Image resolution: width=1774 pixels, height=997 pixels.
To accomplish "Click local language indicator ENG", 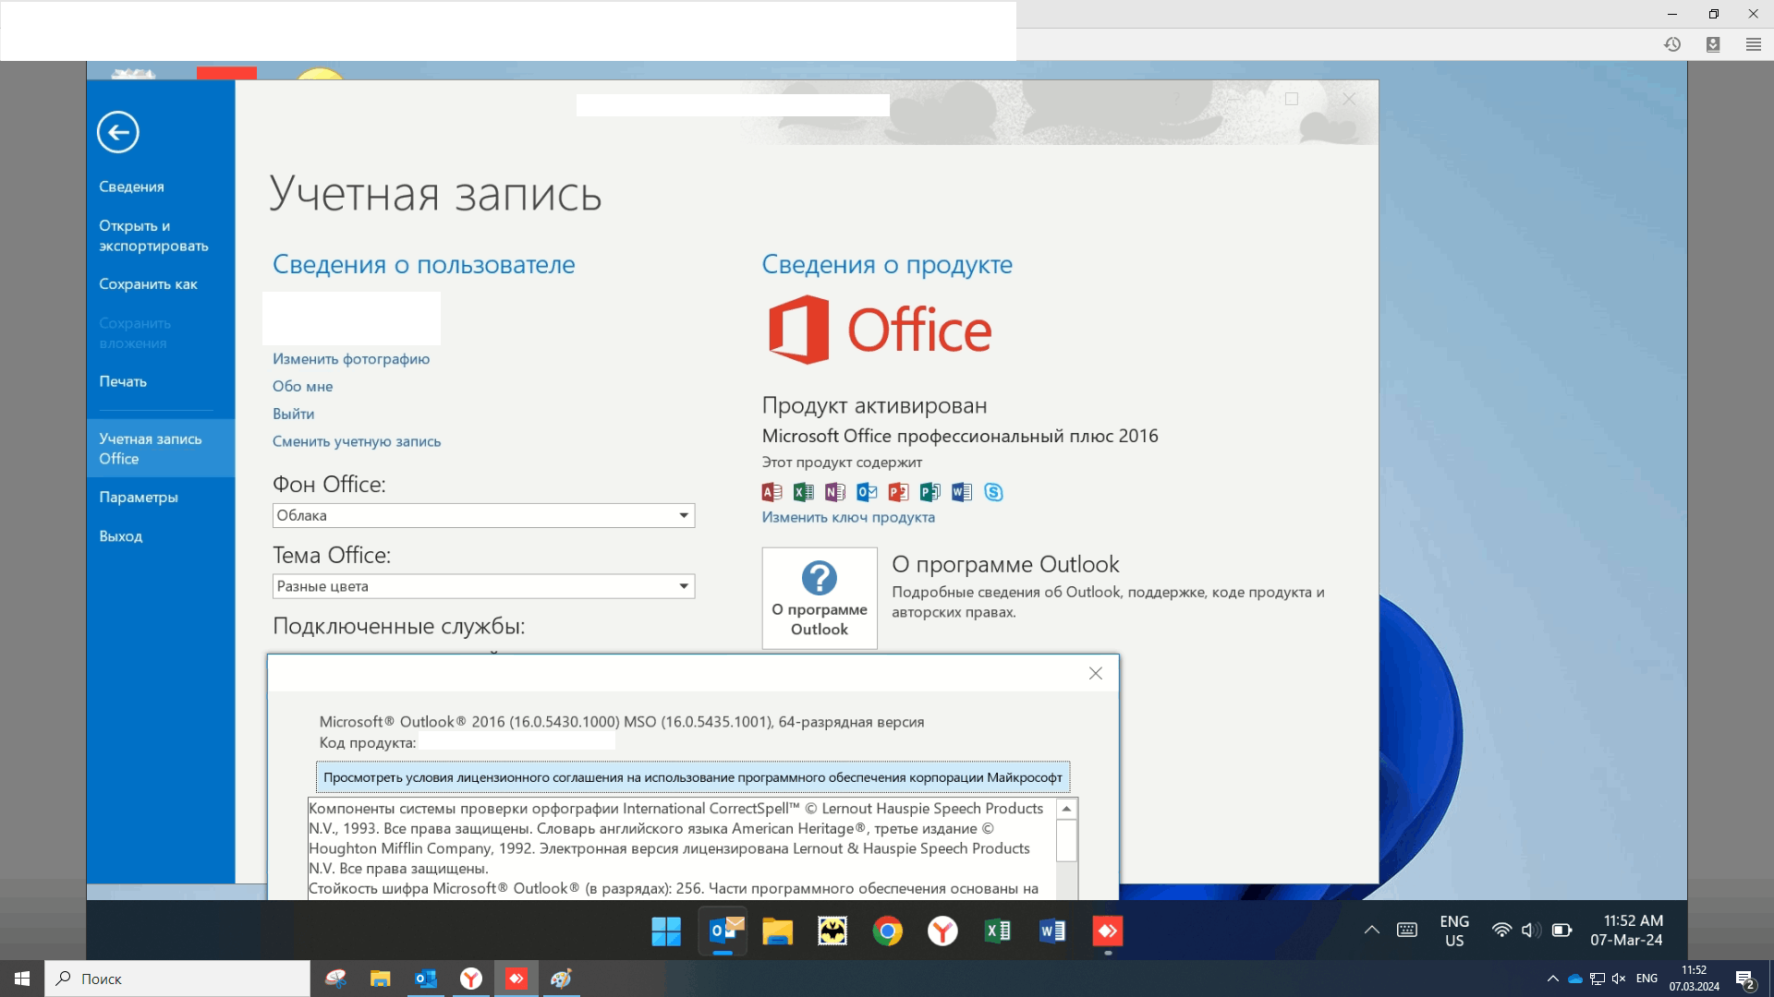I will 1646,979.
